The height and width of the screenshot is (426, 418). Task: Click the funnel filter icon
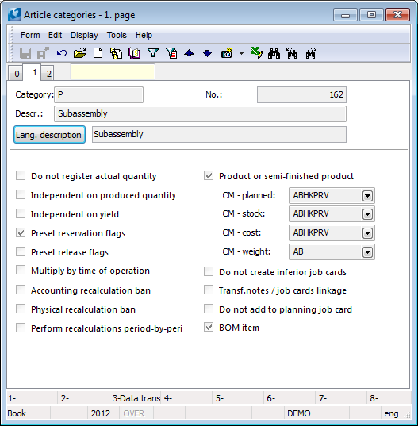click(153, 53)
